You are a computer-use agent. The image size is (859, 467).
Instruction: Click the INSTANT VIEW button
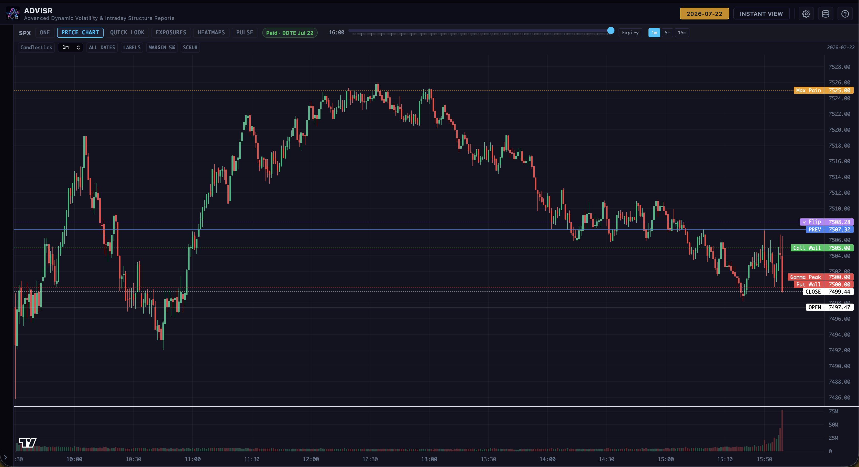[x=761, y=14]
